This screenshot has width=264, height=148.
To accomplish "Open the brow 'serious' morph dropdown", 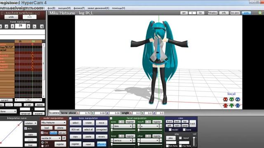I will 123,140.
